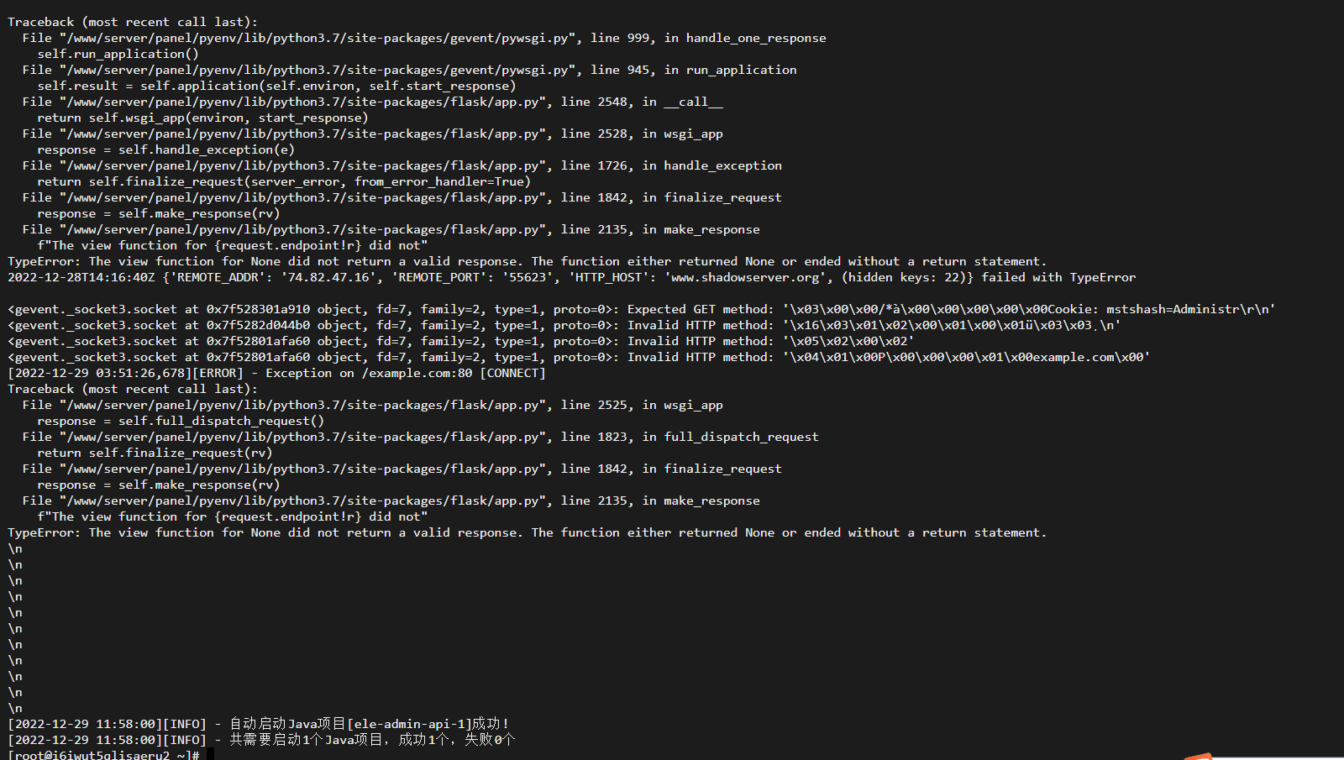
Task: Click the first TypeError message line
Action: tap(527, 261)
